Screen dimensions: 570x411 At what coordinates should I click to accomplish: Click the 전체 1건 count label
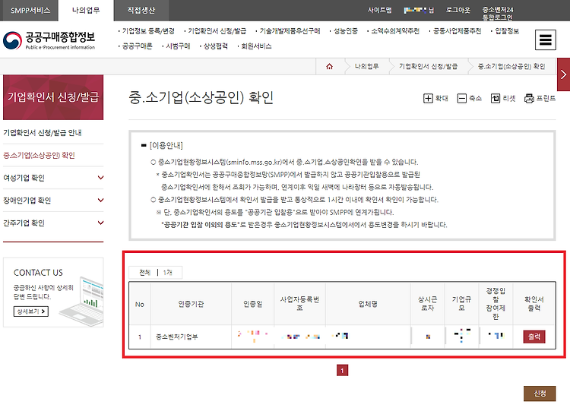tap(156, 273)
